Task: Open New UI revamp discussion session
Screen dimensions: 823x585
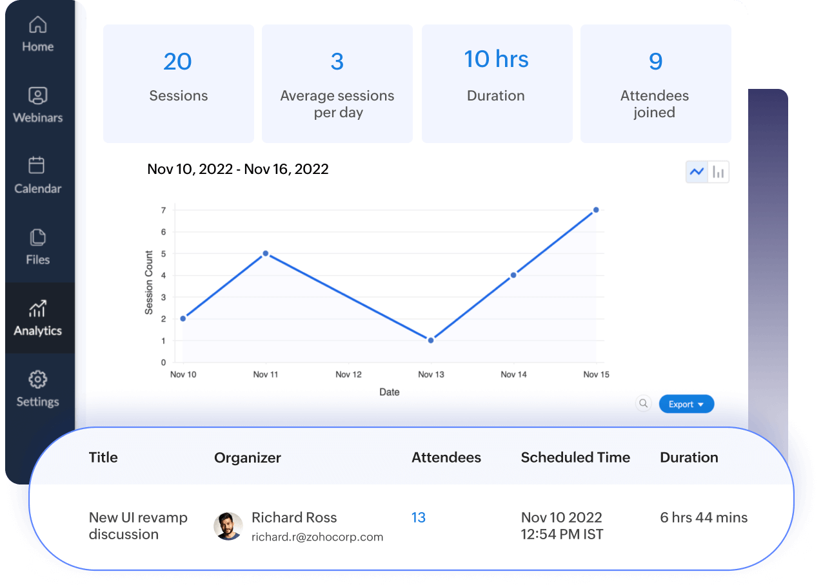Action: click(138, 526)
